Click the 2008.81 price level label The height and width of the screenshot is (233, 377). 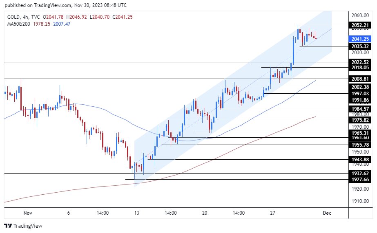[x=360, y=79]
